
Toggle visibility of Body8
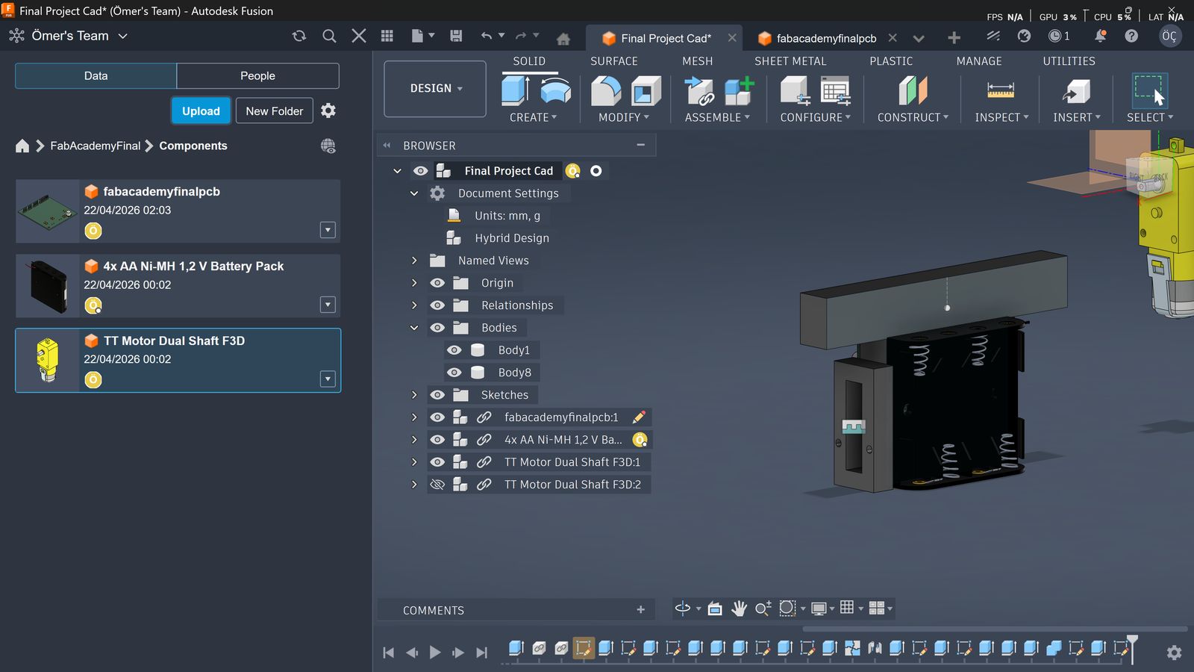click(454, 373)
